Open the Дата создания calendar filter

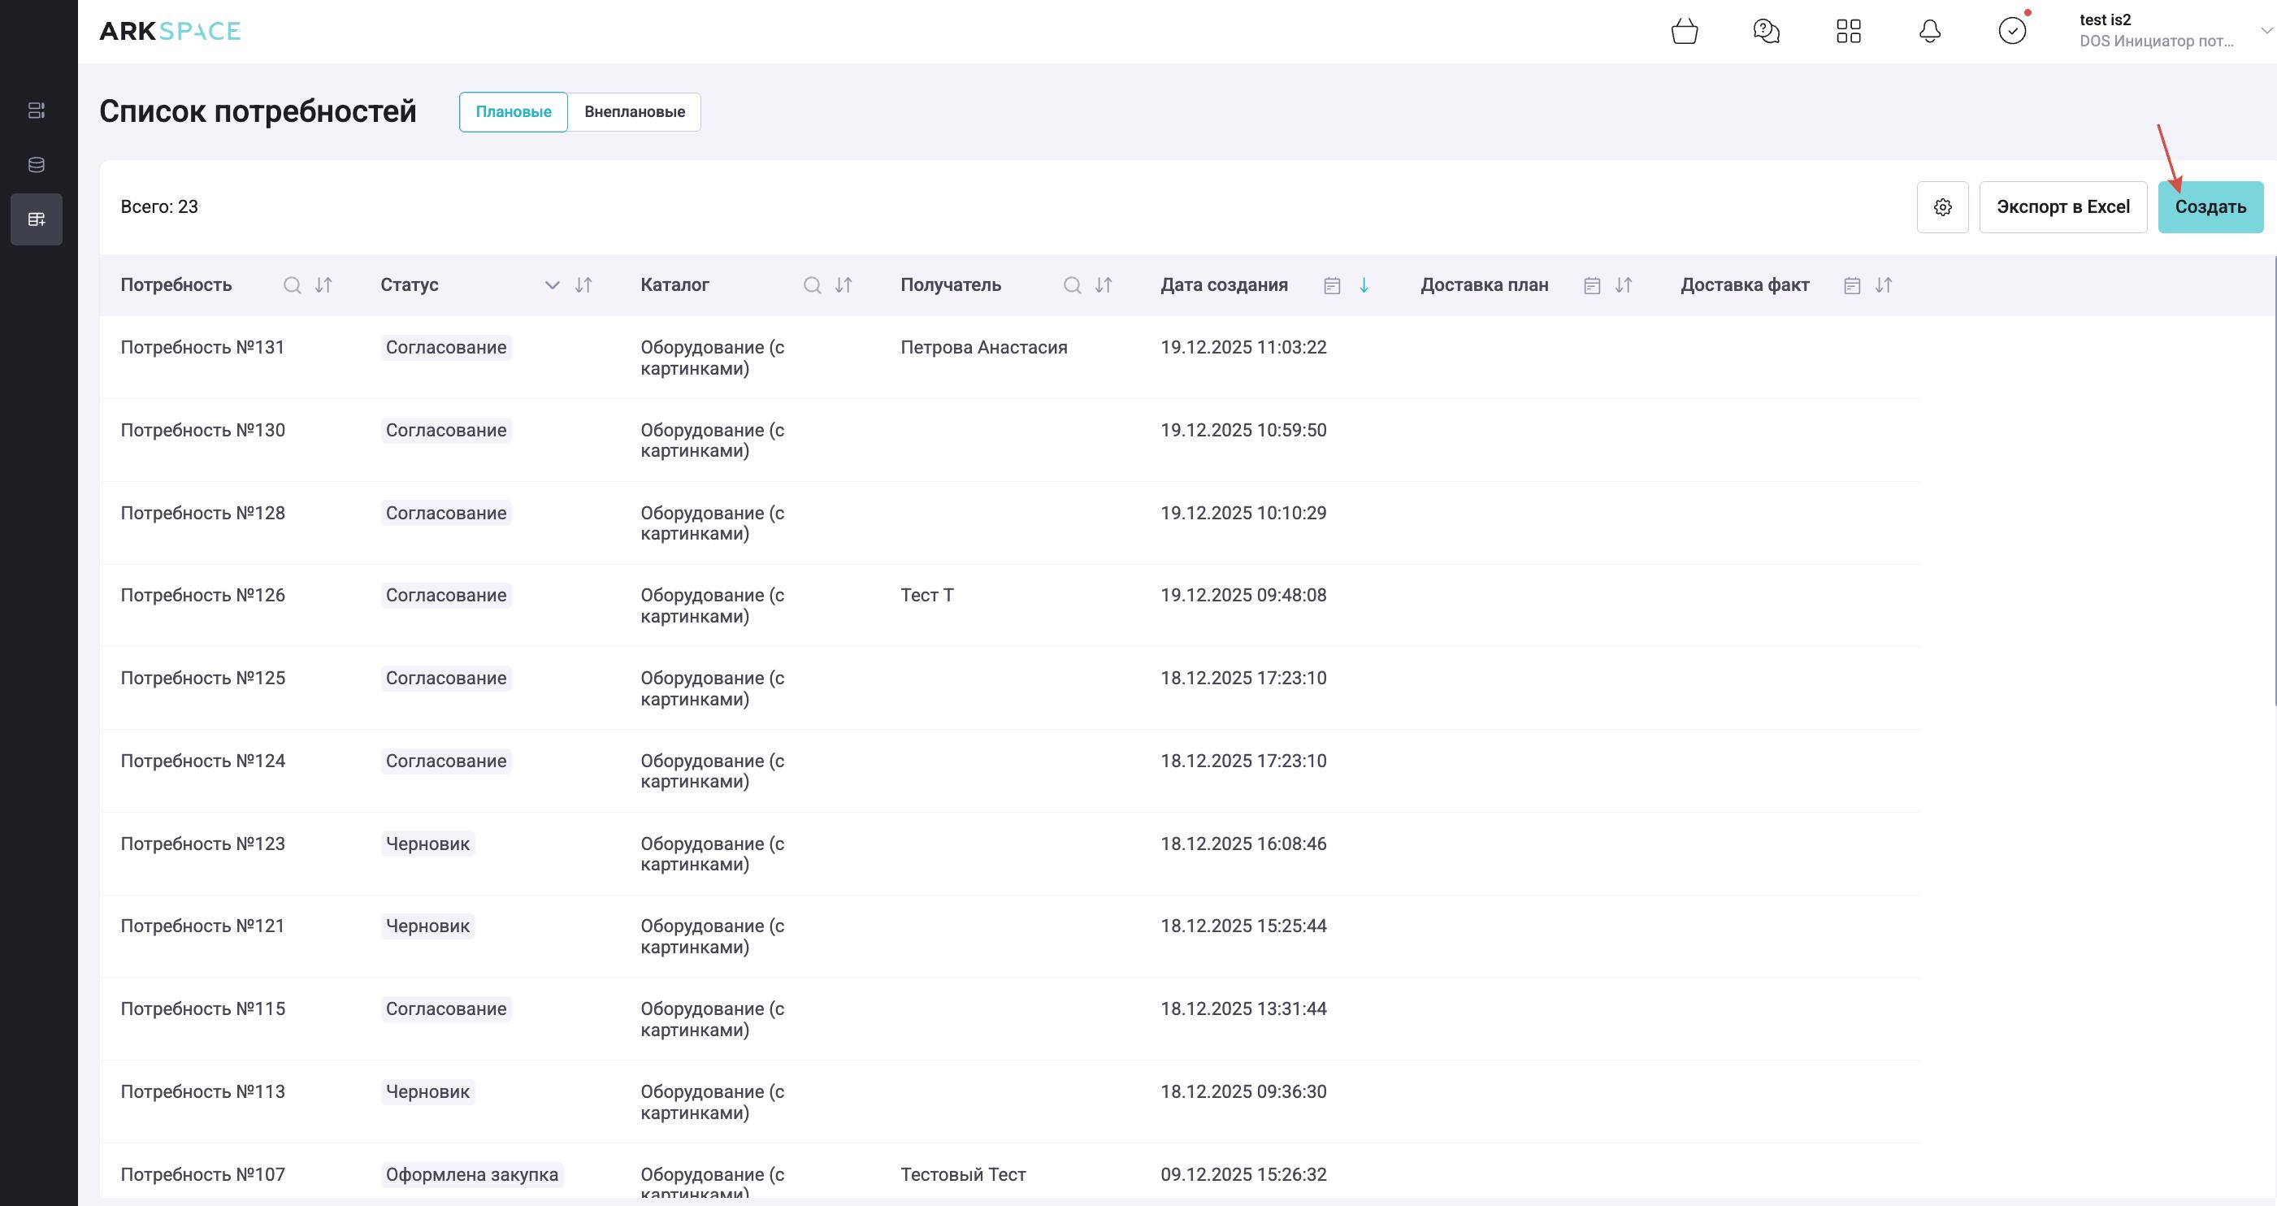coord(1332,285)
